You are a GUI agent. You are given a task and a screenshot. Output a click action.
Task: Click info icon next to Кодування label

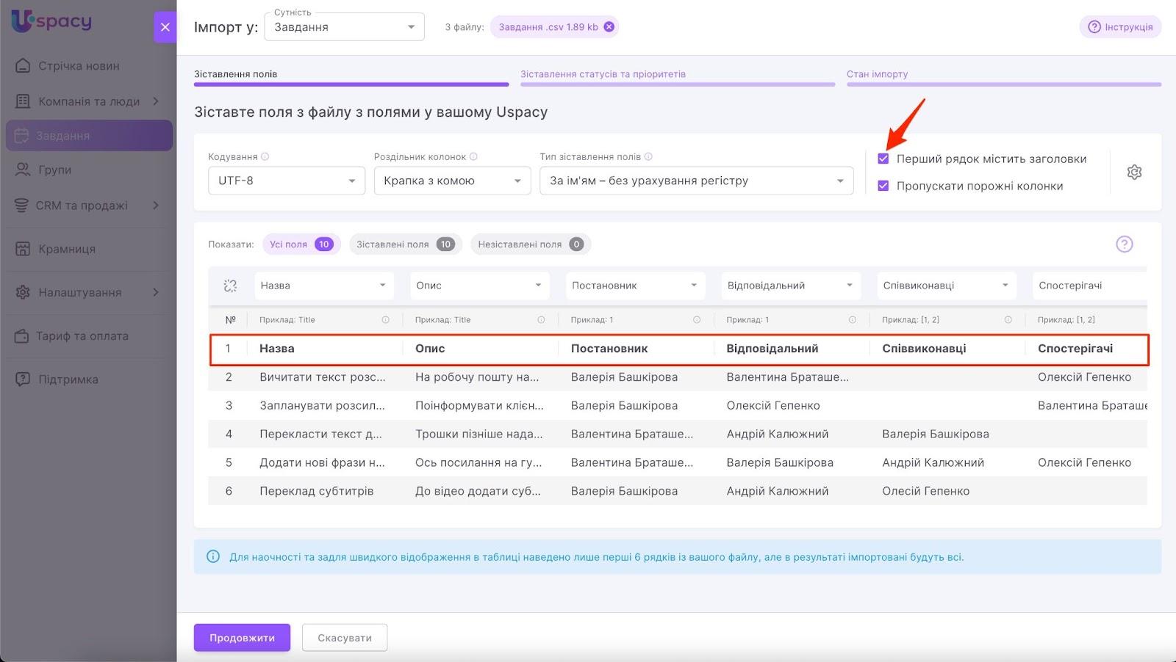click(265, 156)
